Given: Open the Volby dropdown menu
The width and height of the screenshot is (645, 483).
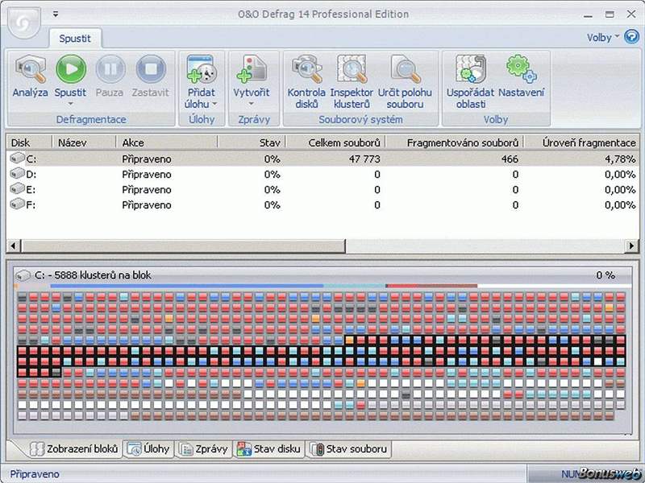Looking at the screenshot, I should tap(602, 37).
